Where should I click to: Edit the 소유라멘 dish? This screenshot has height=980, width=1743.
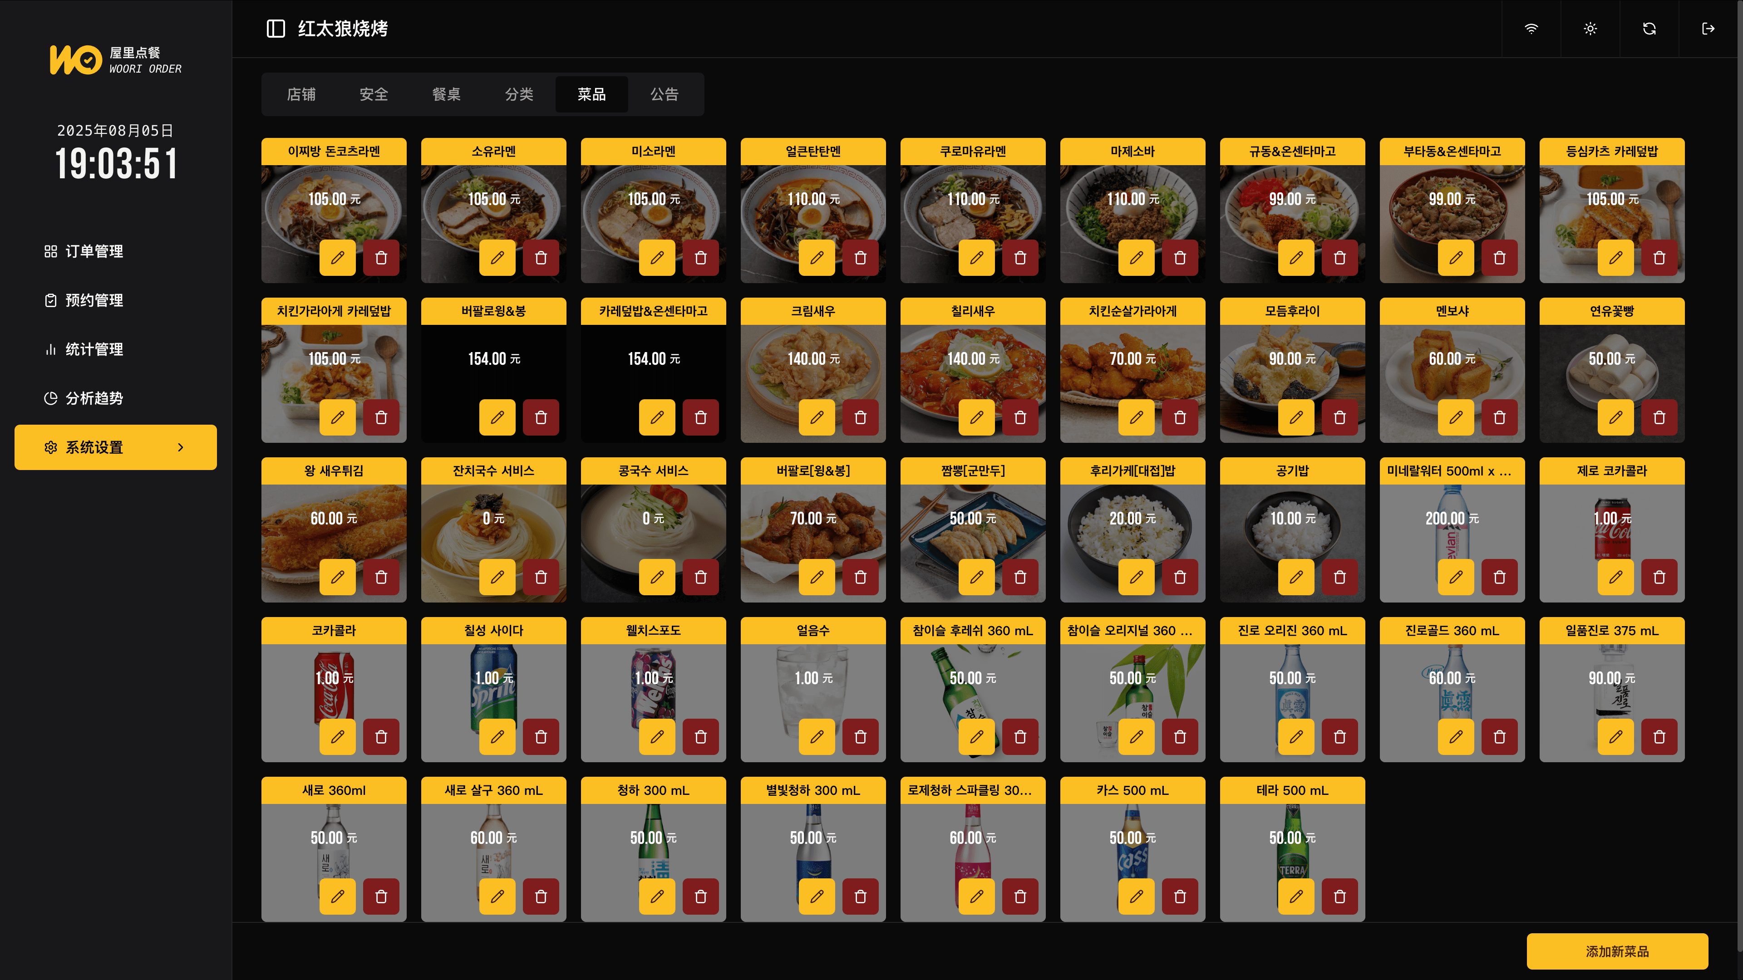click(497, 258)
